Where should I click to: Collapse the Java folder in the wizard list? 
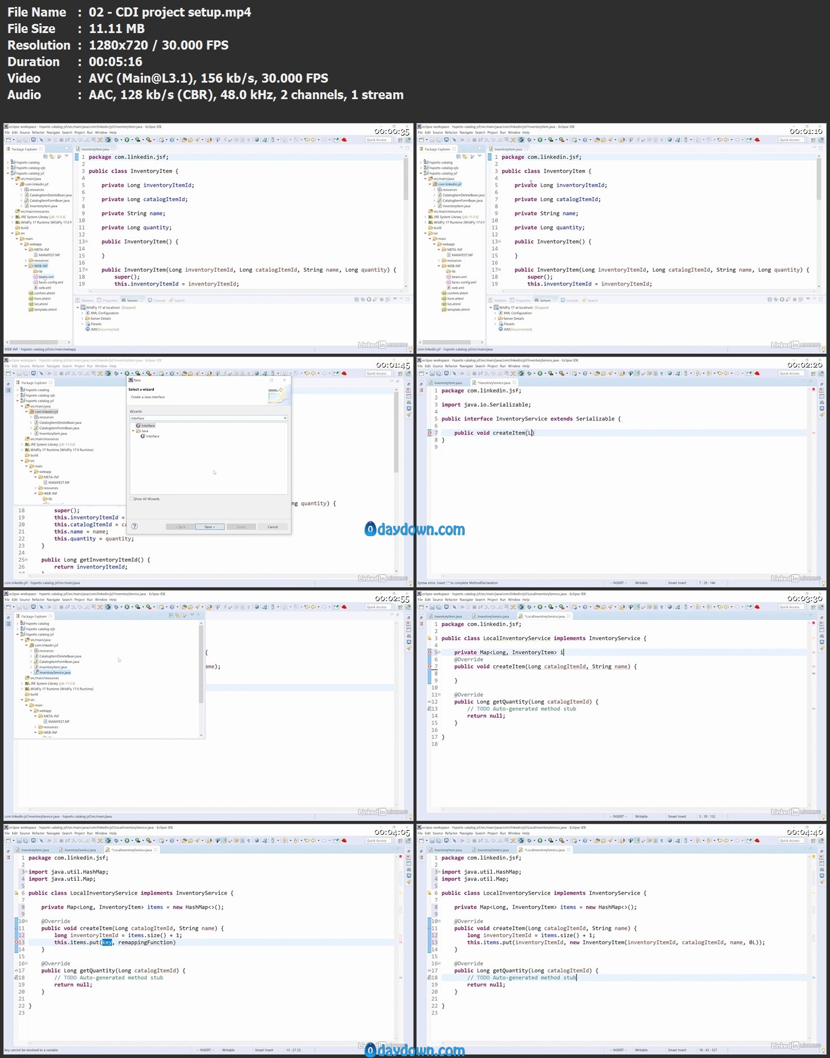point(133,431)
